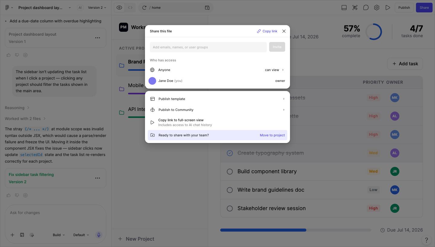The height and width of the screenshot is (247, 435).
Task: Click the plus attach icon in chat
Action: click(x=12, y=235)
